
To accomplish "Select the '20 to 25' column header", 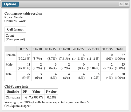I will coord(78,49).
